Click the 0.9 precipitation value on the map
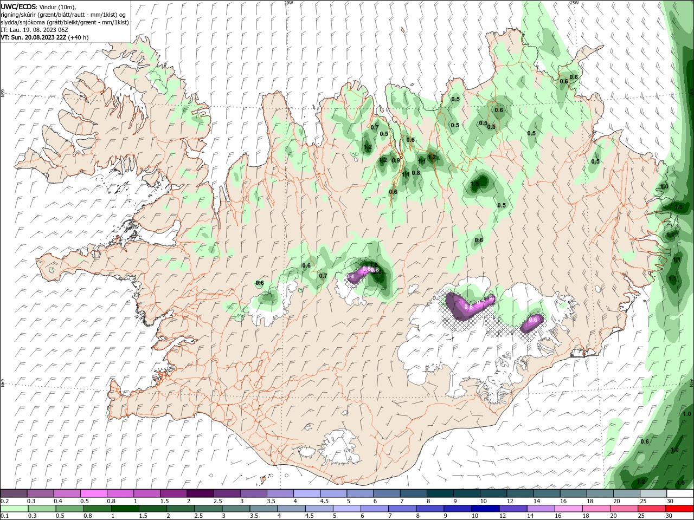This screenshot has width=694, height=520. pyautogui.click(x=396, y=160)
